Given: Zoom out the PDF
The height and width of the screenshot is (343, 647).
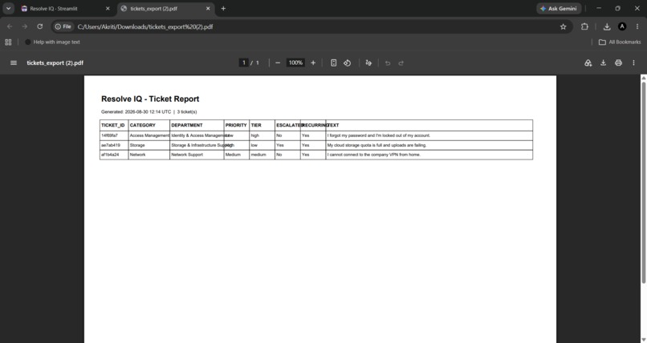Looking at the screenshot, I should pos(278,63).
